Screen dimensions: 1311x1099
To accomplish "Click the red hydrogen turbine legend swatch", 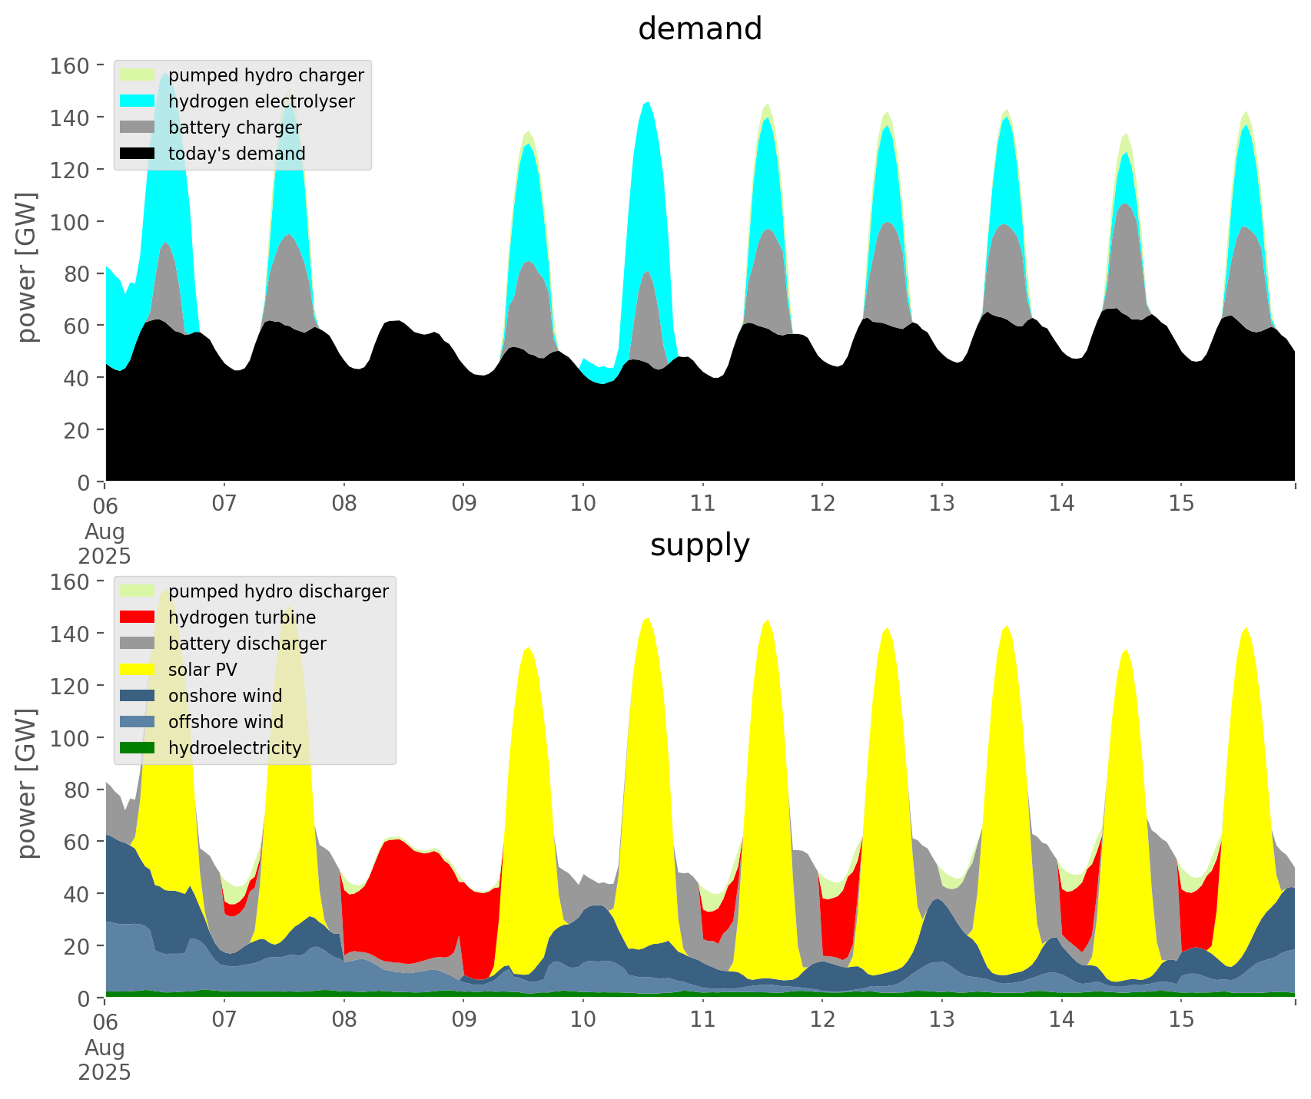I will click(x=138, y=617).
